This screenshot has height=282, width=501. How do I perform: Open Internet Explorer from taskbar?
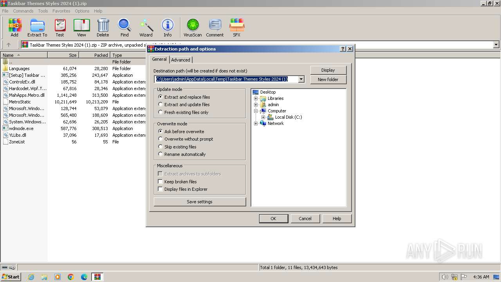[31, 277]
